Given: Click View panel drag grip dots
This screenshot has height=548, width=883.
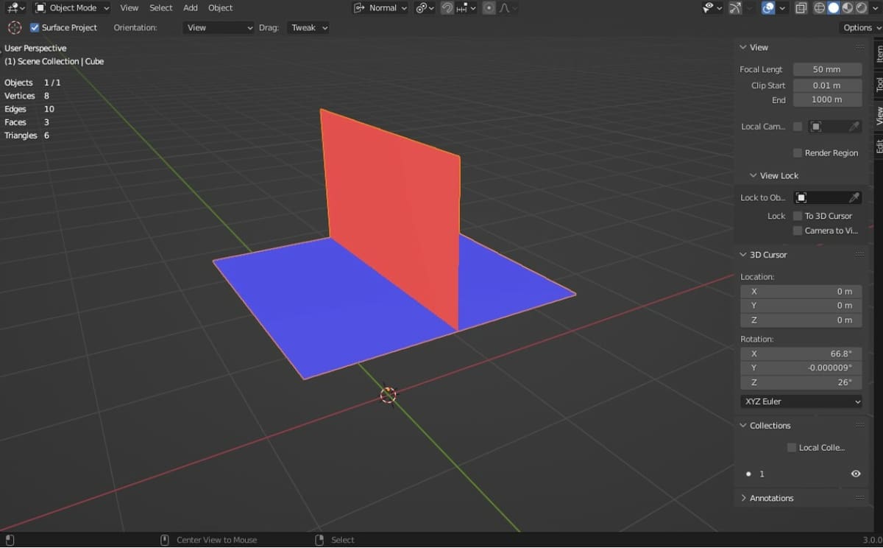Looking at the screenshot, I should [x=859, y=47].
